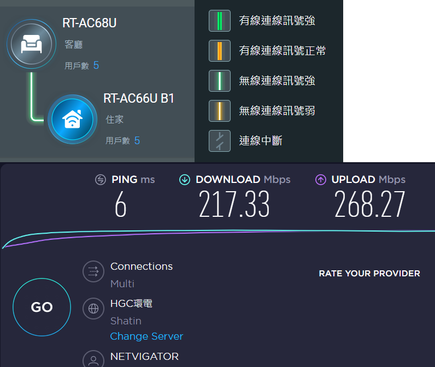
Task: Click the Shatin server location
Action: (126, 321)
